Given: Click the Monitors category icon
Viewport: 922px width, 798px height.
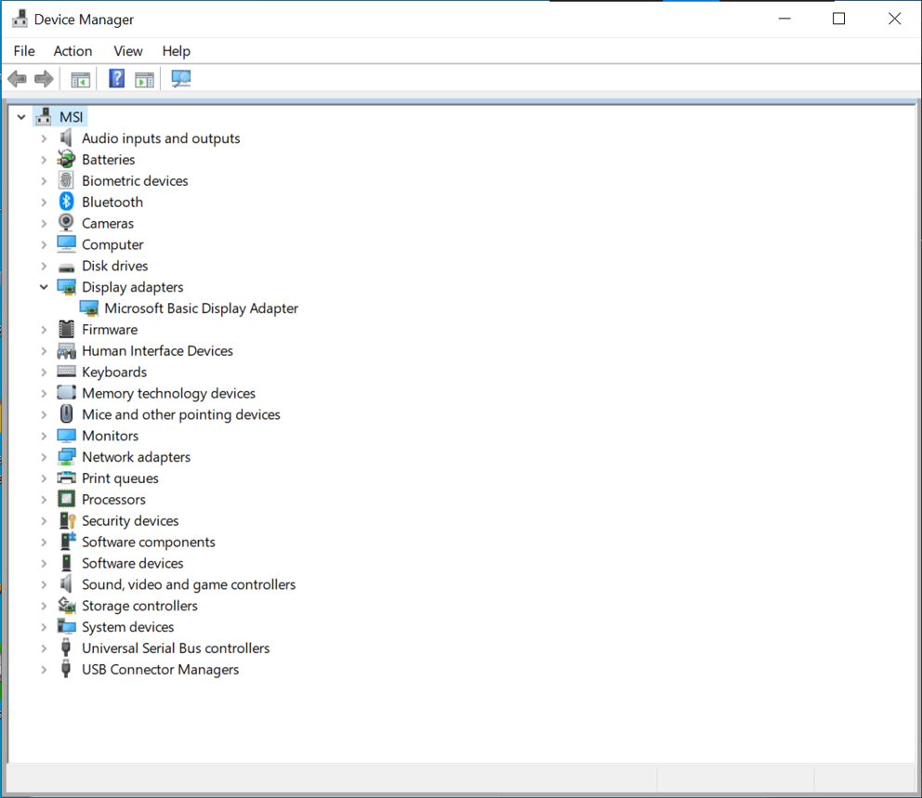Looking at the screenshot, I should click(x=66, y=435).
